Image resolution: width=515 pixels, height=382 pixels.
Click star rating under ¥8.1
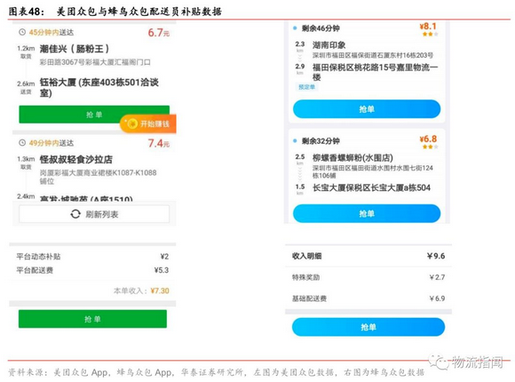[430, 34]
